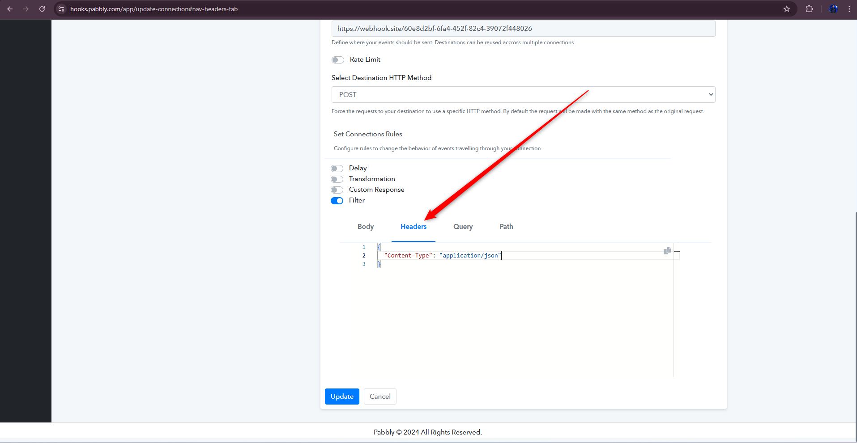
Task: Click in the destination URL field
Action: coord(523,29)
